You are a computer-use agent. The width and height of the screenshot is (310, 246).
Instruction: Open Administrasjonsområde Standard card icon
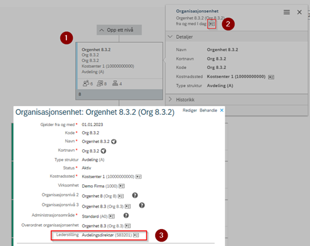click(x=112, y=217)
